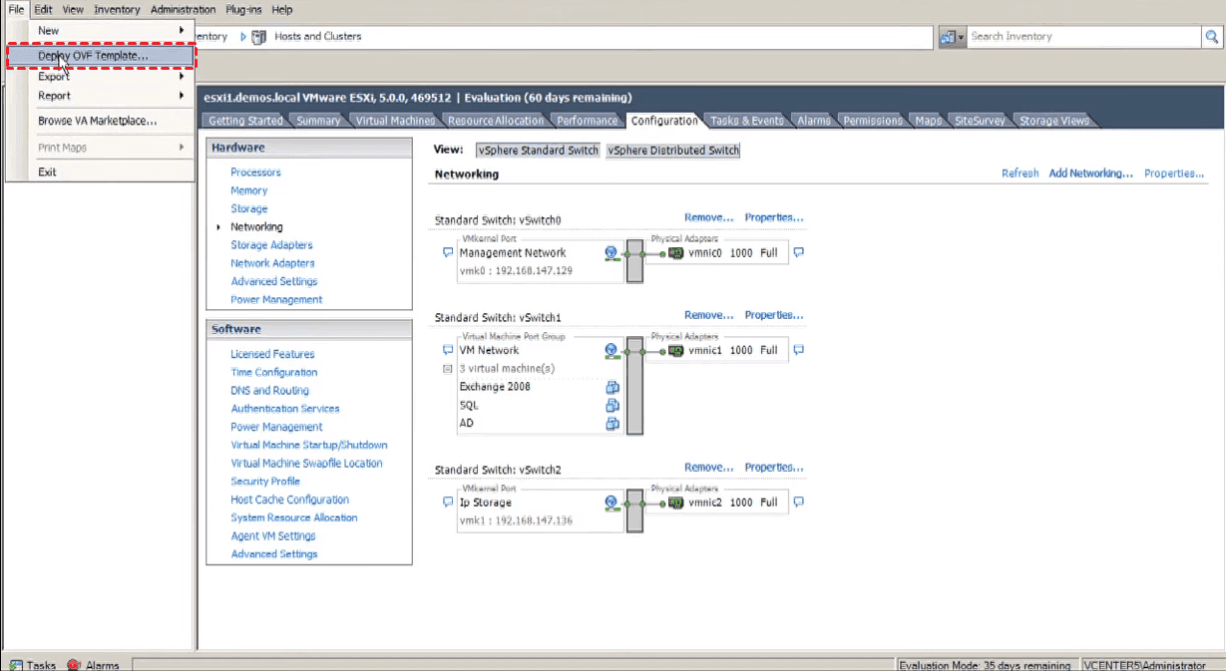This screenshot has width=1226, height=671.
Task: Click the SQL virtual machine icon
Action: (613, 405)
